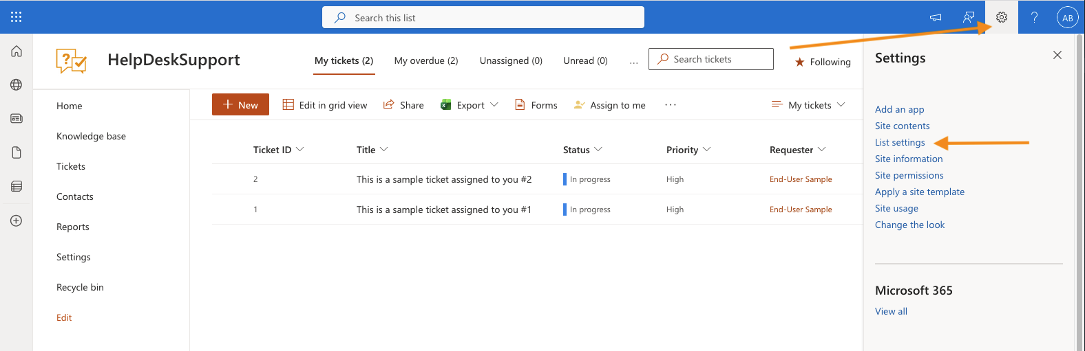Click the megaphone feedback icon

click(936, 17)
